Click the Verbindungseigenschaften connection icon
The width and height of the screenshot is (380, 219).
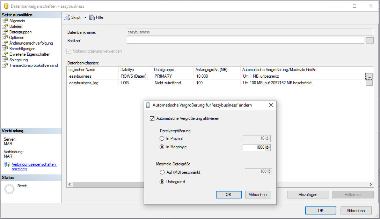pyautogui.click(x=7, y=164)
